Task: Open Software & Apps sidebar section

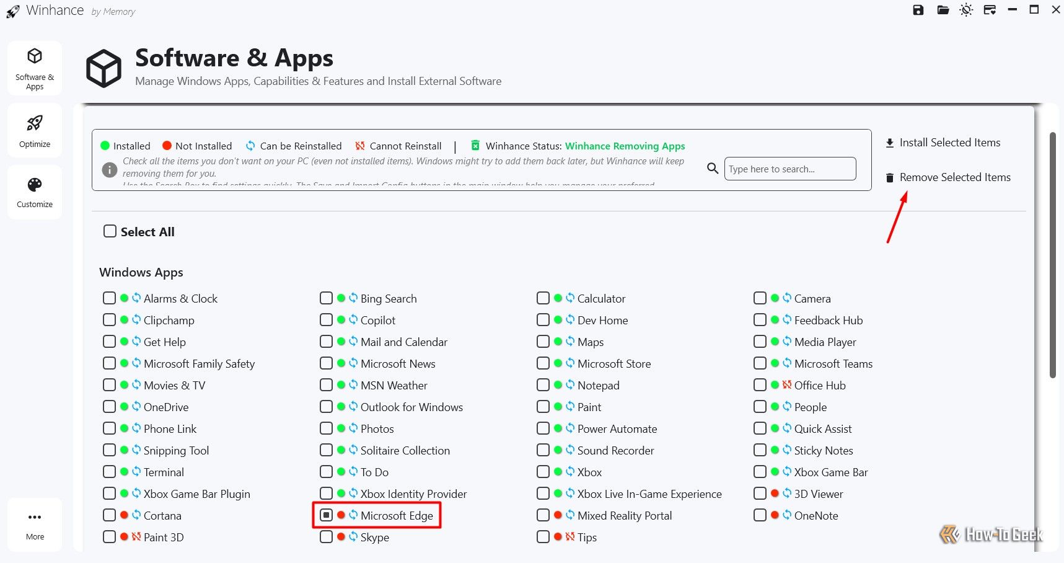Action: click(35, 68)
